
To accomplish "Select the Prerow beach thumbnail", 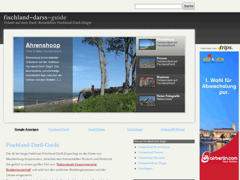I will click(x=147, y=63).
